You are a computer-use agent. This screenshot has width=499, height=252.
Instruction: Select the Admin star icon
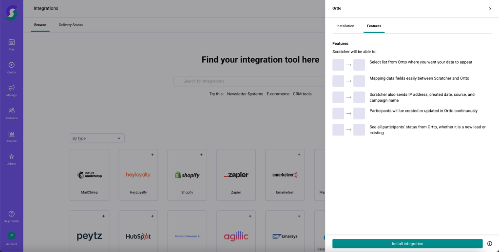(x=12, y=157)
